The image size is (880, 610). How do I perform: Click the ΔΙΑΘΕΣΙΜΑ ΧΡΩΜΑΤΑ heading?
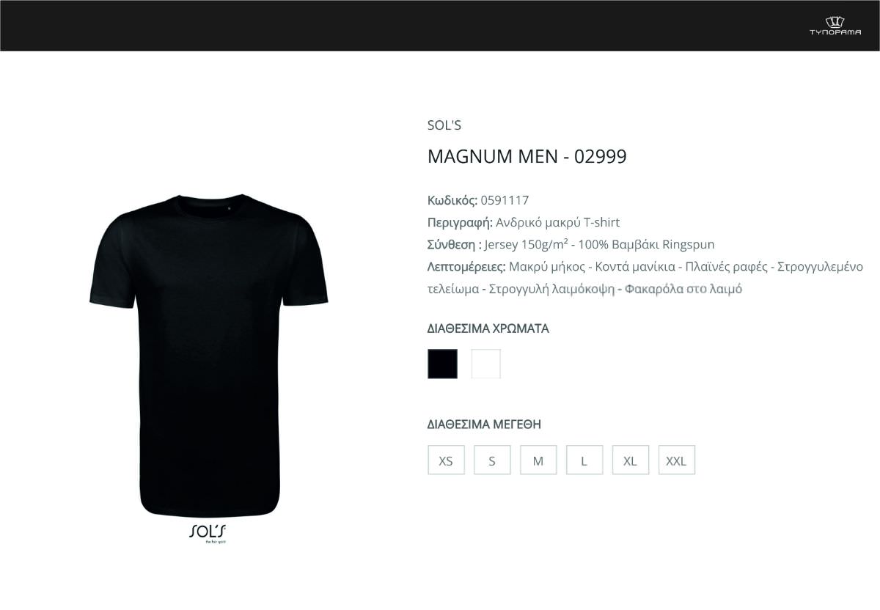(488, 328)
